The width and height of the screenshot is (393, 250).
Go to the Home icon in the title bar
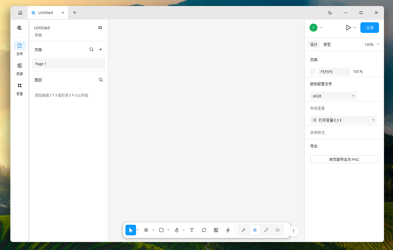(x=20, y=13)
